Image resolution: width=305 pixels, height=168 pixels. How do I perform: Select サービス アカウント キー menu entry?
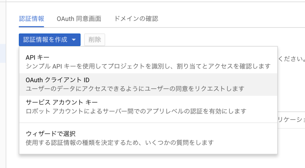148,107
